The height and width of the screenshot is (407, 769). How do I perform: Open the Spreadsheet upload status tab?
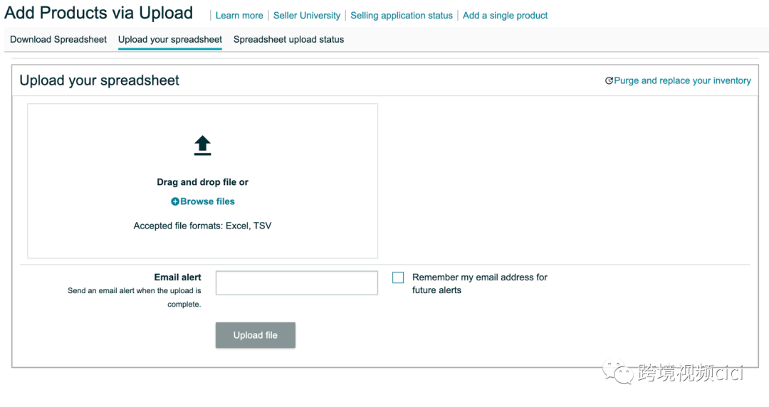point(289,40)
